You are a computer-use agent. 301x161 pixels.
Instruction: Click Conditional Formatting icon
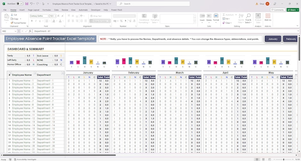click(144, 16)
